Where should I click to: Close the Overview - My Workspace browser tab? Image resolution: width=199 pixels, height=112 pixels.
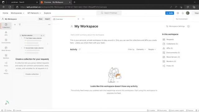pos(70,2)
